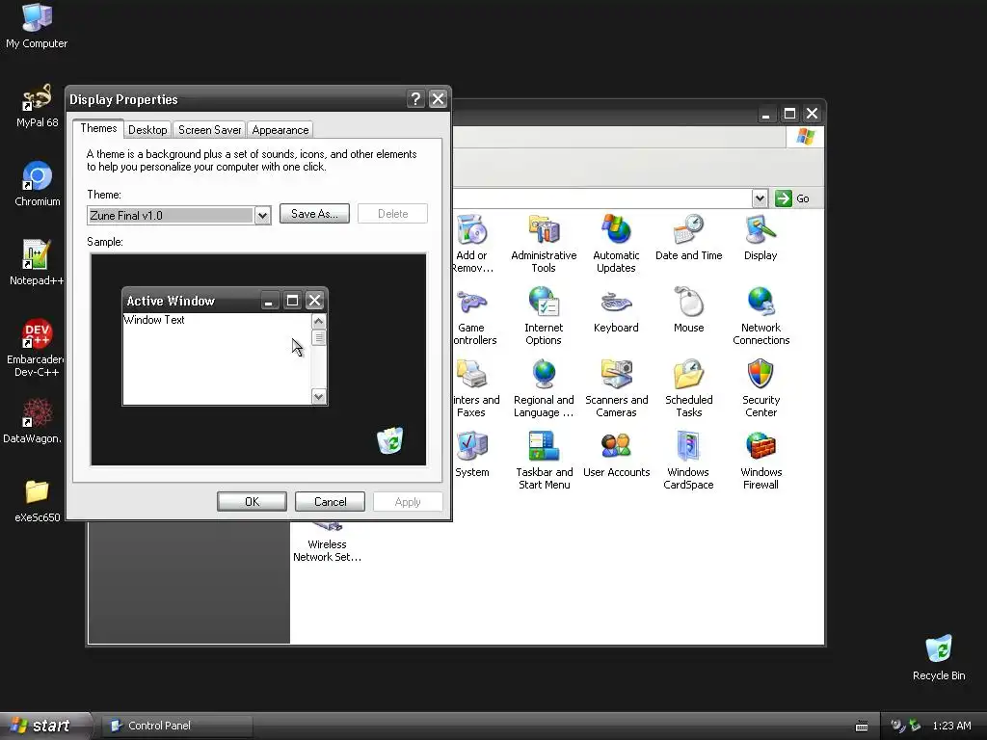Screen dimensions: 987x740
Task: Click Cancel in Display Properties
Action: pos(330,501)
